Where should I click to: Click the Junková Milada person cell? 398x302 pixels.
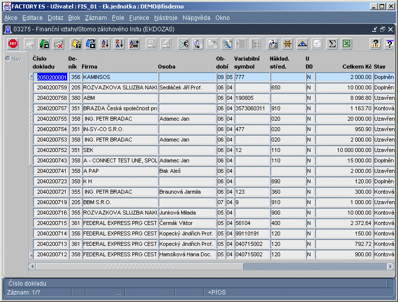(x=187, y=213)
